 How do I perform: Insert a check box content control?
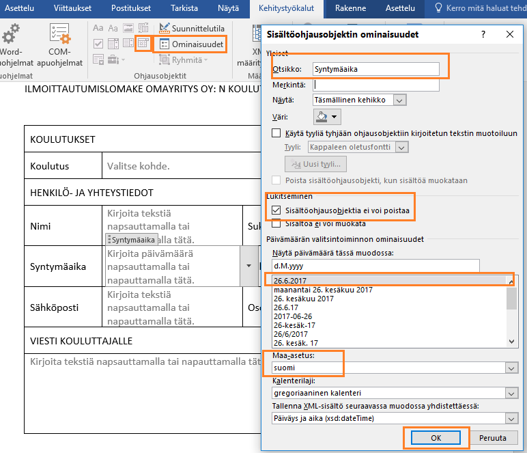point(98,43)
